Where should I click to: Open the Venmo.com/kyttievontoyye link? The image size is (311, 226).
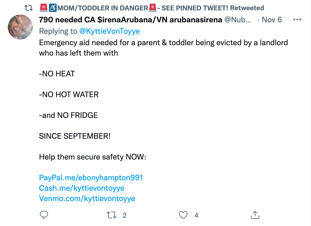87,198
